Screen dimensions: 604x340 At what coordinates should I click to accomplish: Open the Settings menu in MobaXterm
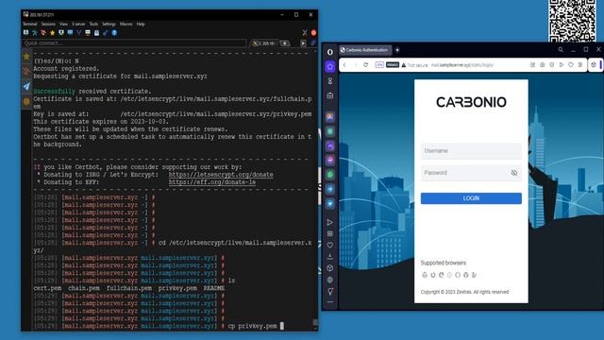click(109, 24)
